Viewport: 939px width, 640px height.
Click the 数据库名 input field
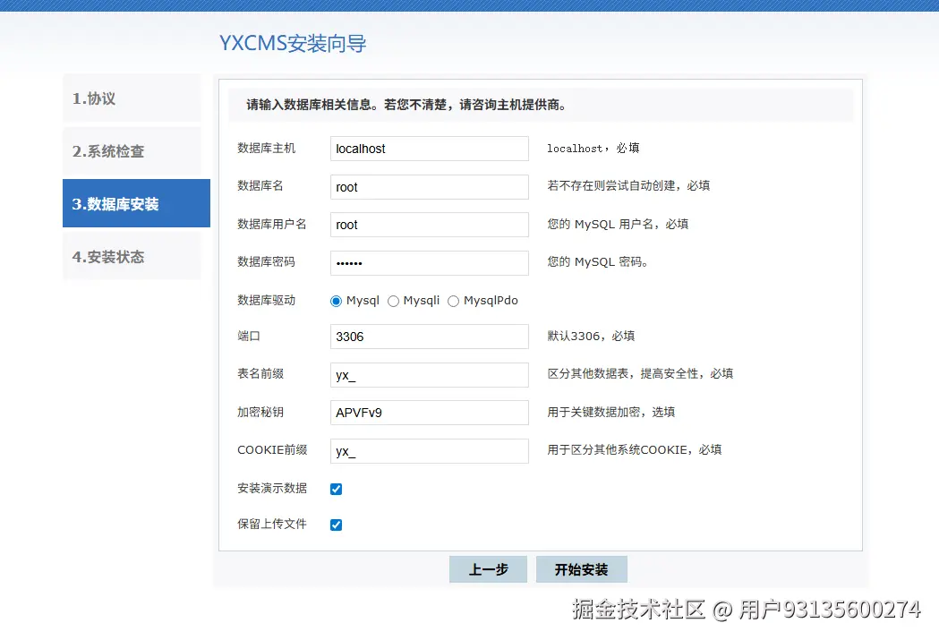pos(430,187)
